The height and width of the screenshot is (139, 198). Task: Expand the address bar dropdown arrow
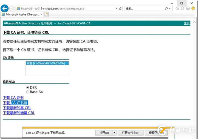116,9
